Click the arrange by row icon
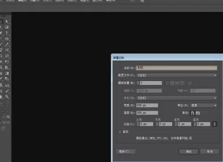Viewport: 223px width, 162px height. [177, 83]
